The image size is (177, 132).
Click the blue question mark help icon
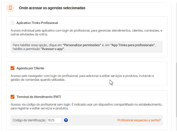point(66,120)
